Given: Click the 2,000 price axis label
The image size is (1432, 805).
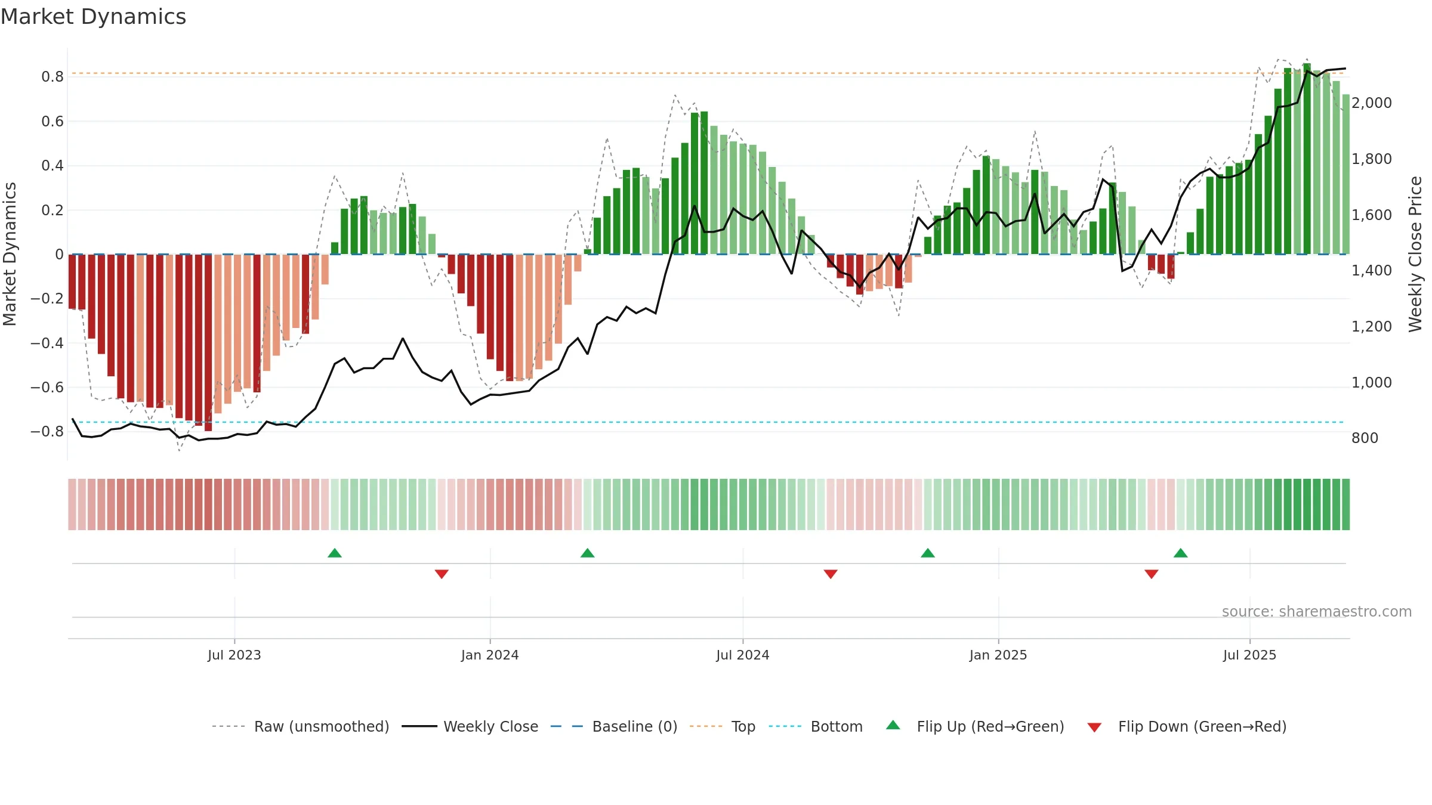Looking at the screenshot, I should pyautogui.click(x=1372, y=103).
